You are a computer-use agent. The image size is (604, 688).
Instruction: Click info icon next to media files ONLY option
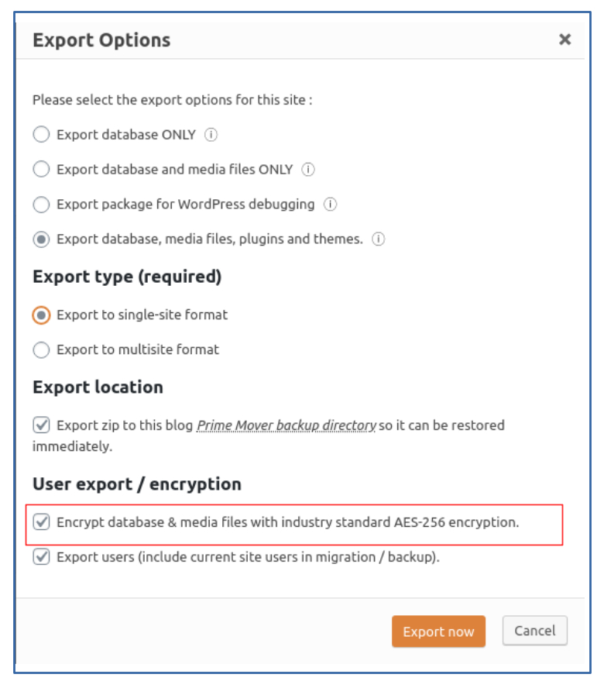(x=308, y=169)
